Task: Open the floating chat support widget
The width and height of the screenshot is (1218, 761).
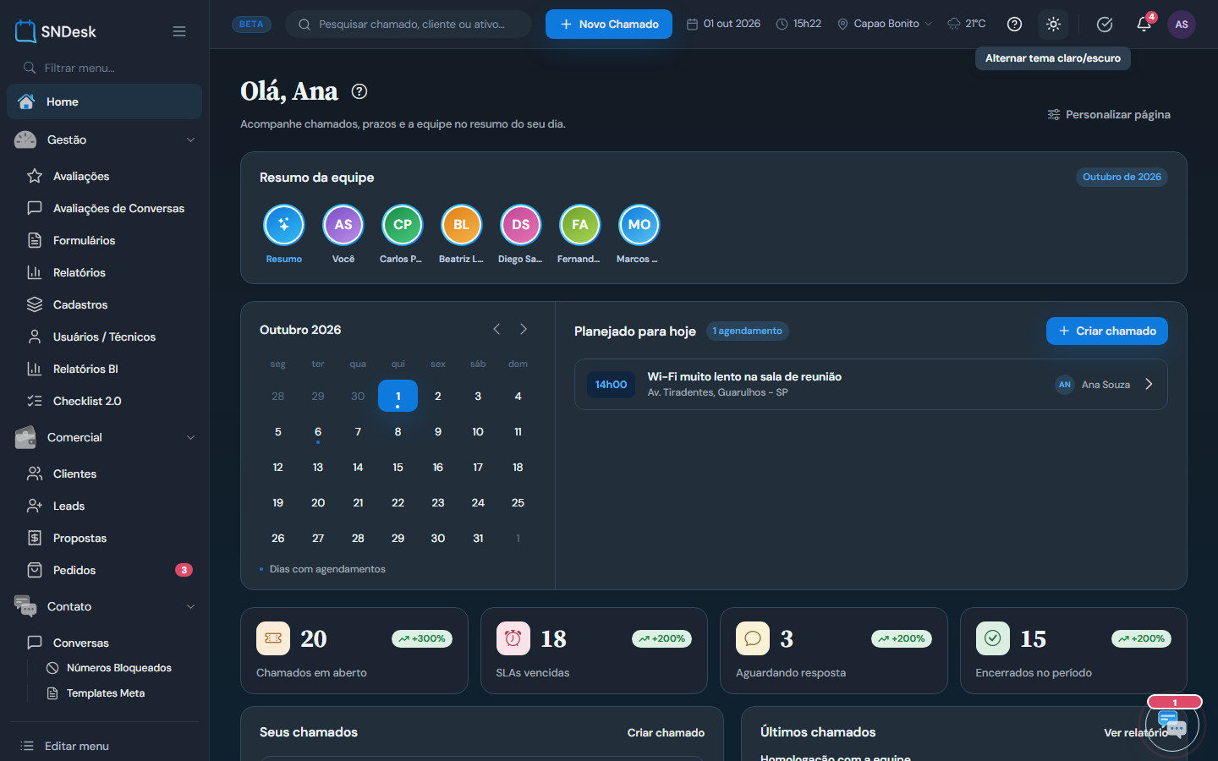Action: point(1172,724)
